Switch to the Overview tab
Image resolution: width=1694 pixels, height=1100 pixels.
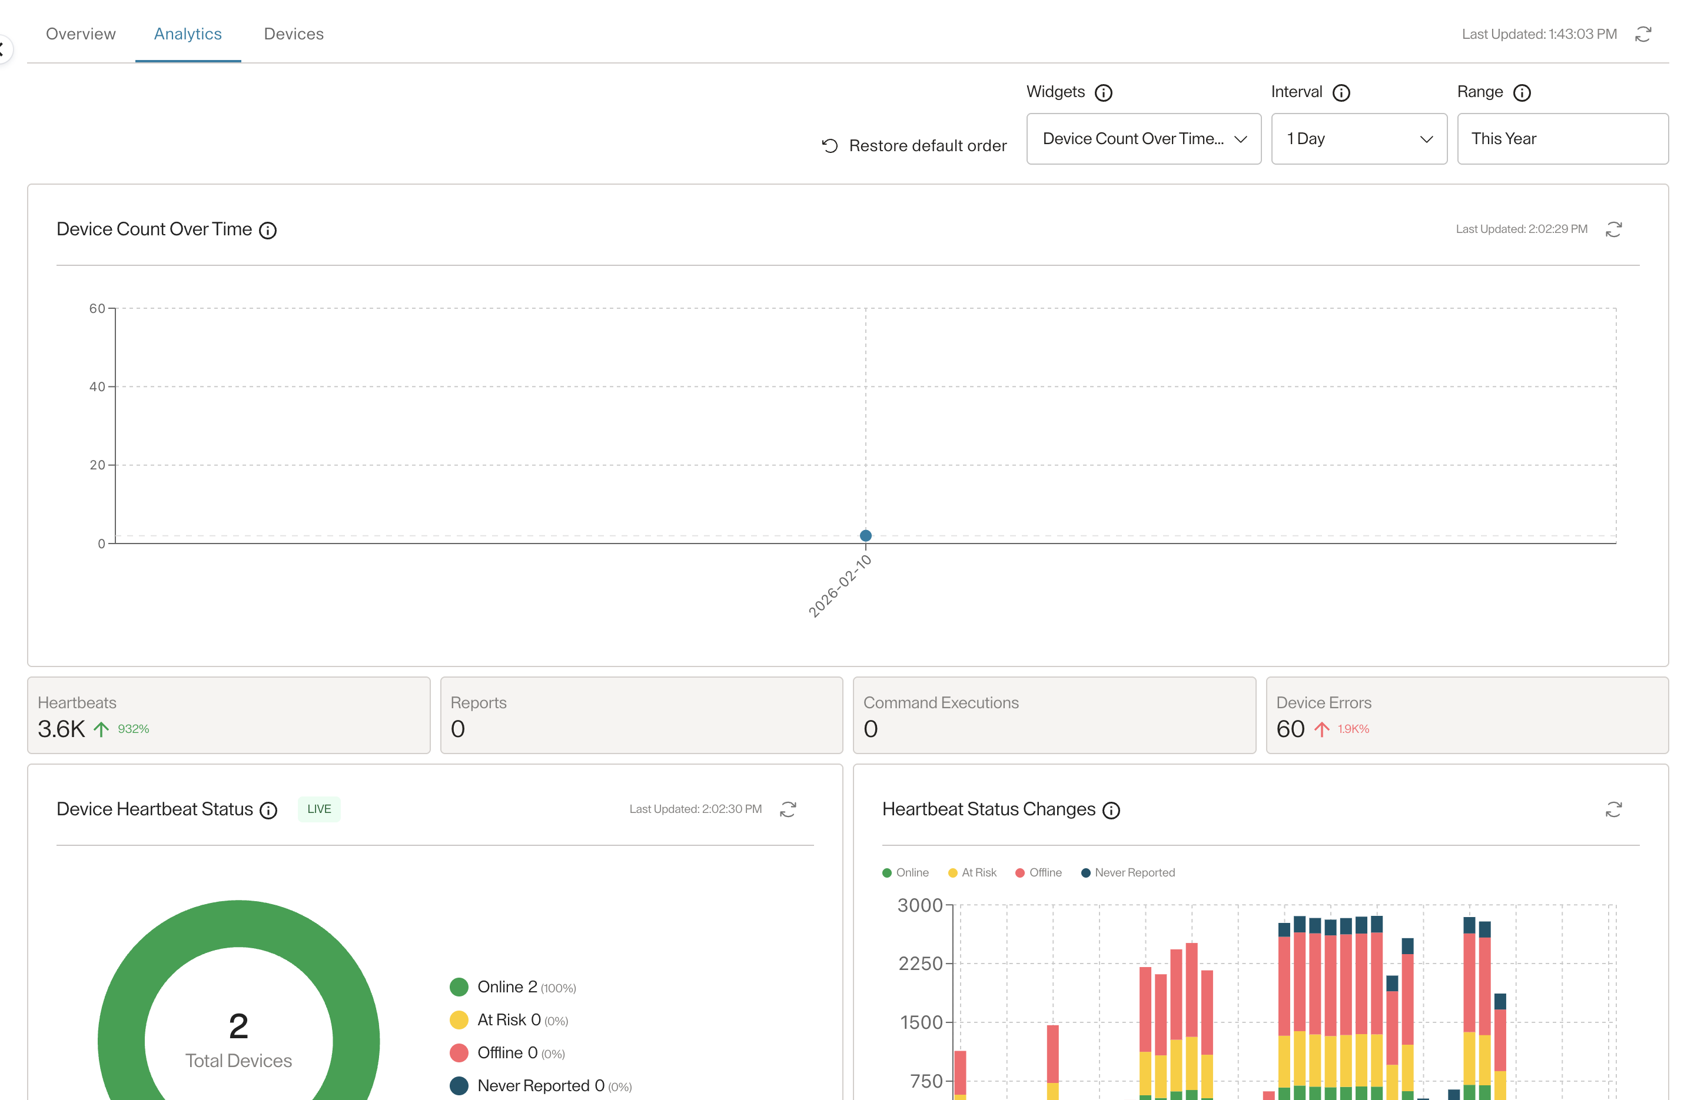pos(81,34)
